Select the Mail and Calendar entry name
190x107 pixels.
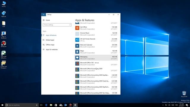(86, 45)
